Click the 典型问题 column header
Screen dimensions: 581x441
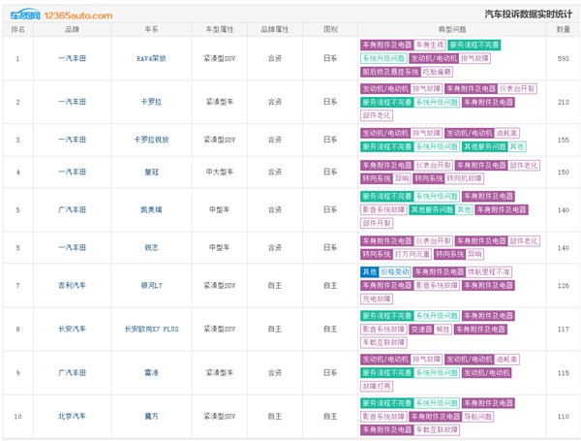[x=452, y=30]
